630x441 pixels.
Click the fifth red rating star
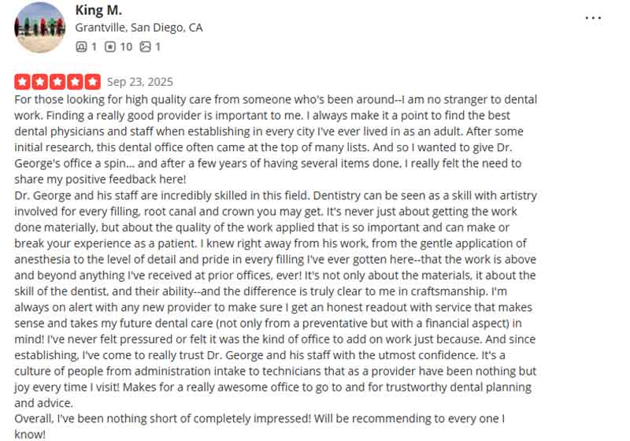click(93, 81)
